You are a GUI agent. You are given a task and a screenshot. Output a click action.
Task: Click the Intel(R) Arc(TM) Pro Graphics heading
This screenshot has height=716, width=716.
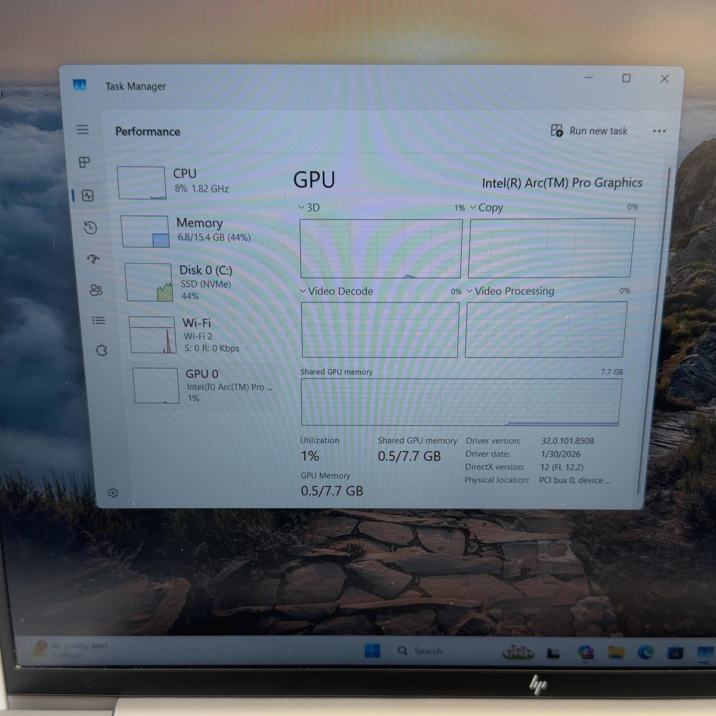click(x=562, y=183)
